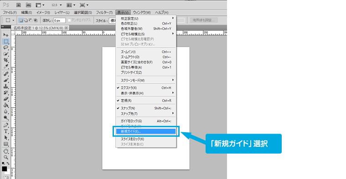The height and width of the screenshot is (179, 346).
Task: Expand the ピクセル縦横比(S) submenu
Action: pos(145,34)
